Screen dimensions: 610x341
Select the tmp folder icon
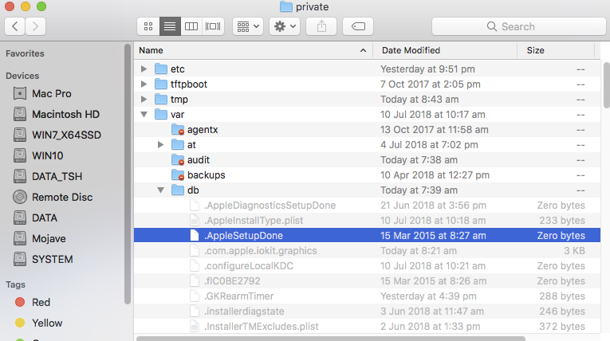(x=160, y=99)
